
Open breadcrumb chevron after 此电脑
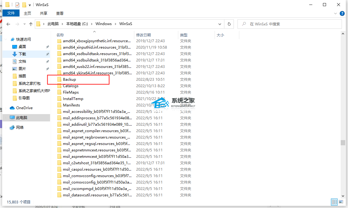(62, 24)
